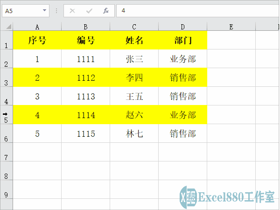Screen dimensions: 280x210
Task: Select the cell with name 林七
Action: click(134, 133)
